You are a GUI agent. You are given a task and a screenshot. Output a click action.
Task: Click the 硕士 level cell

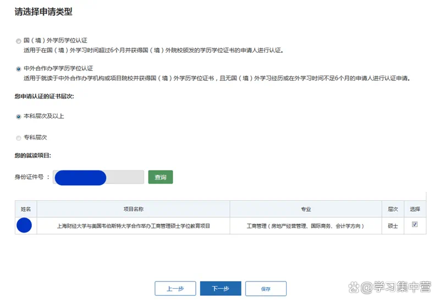[393, 225]
